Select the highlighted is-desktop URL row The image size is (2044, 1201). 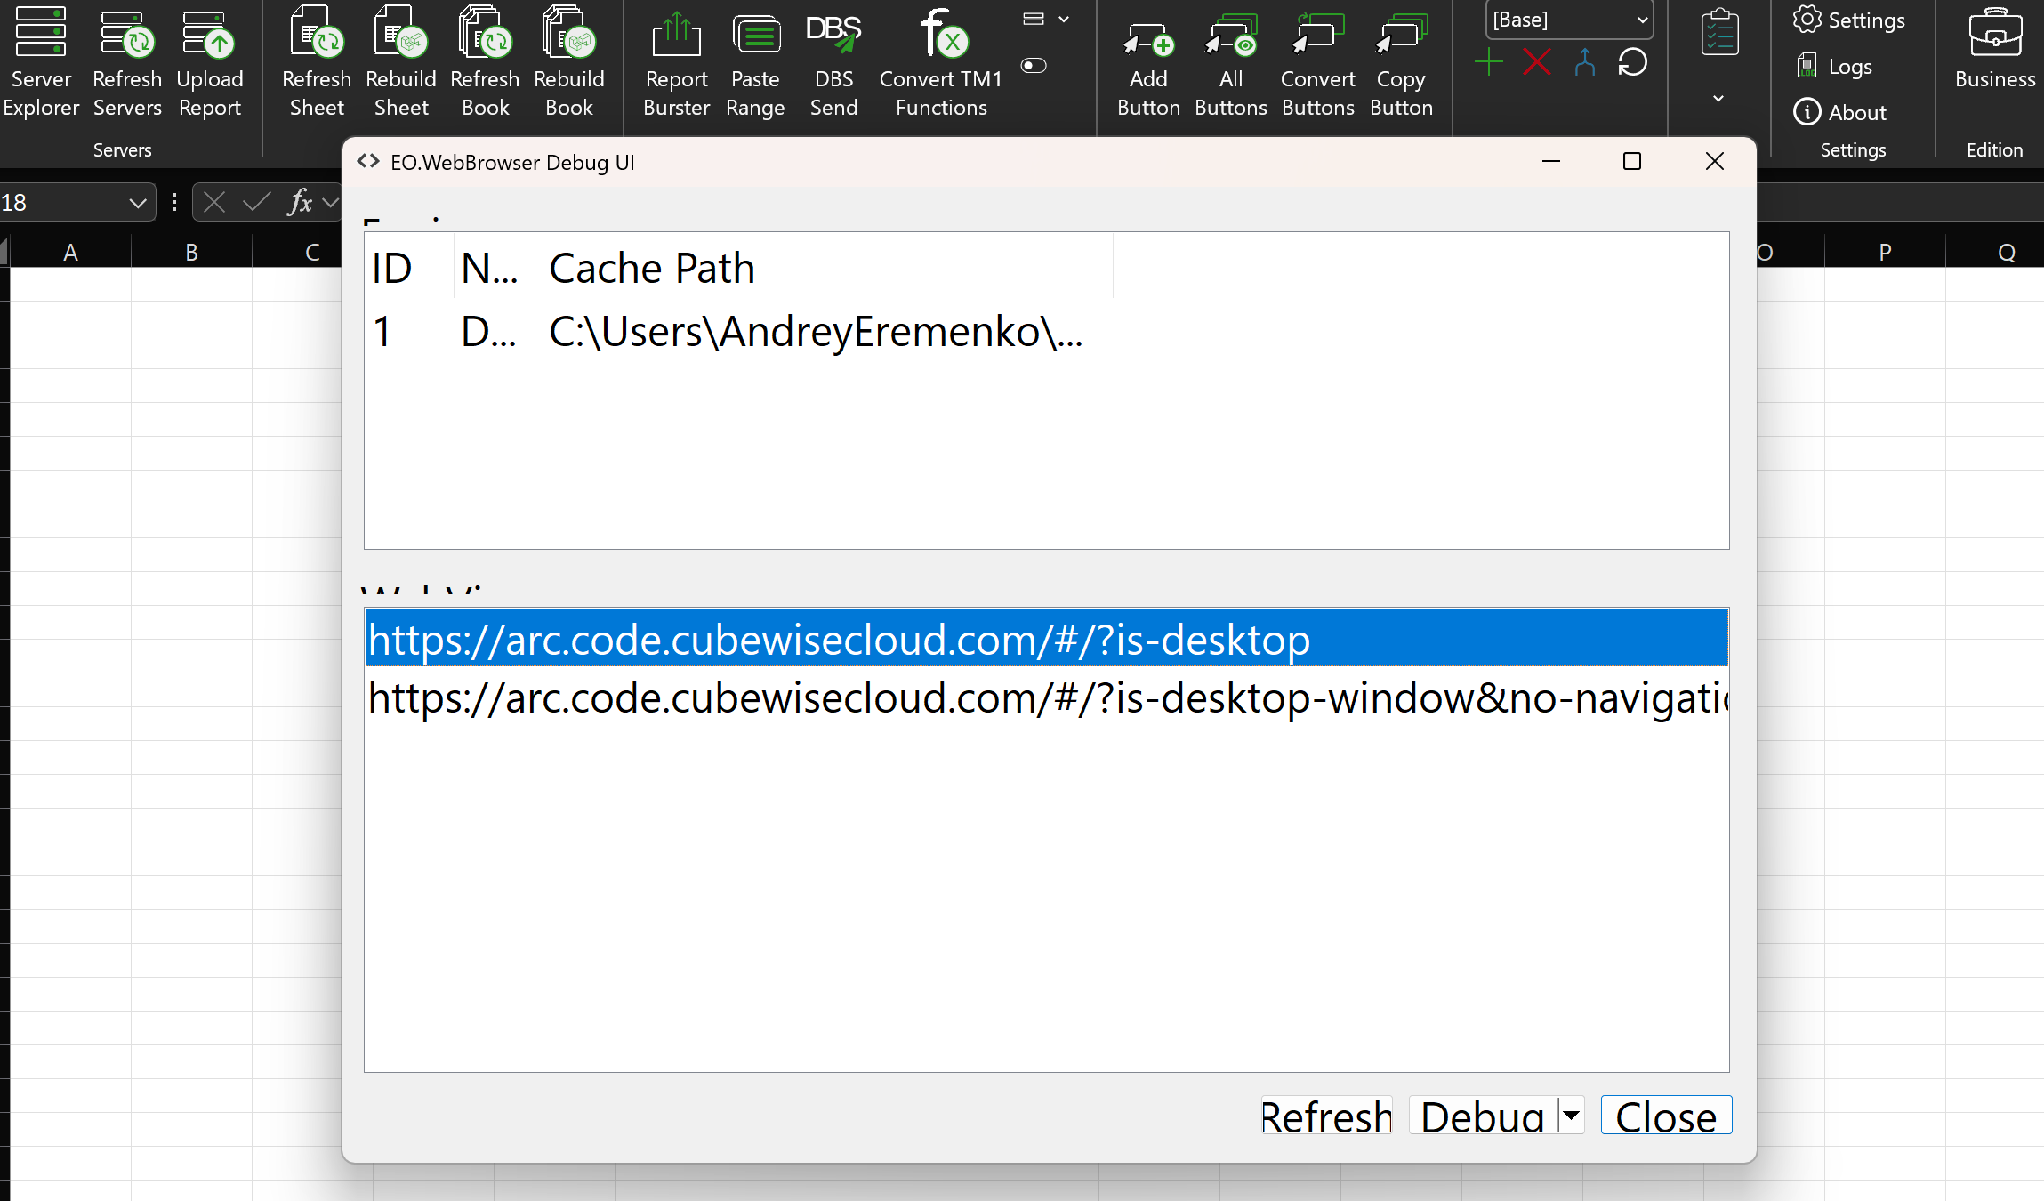click(x=1047, y=638)
